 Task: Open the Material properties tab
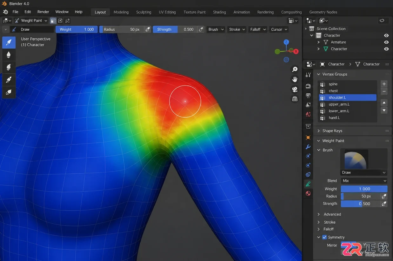[308, 193]
